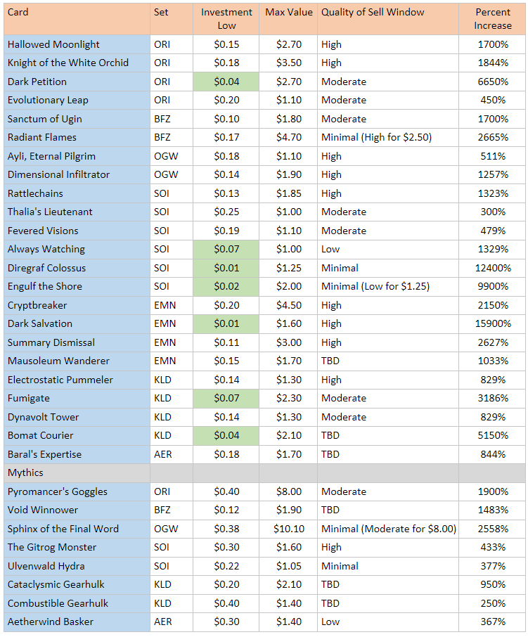Click The Gitrog Monster cell
528x637 pixels.
coord(76,547)
